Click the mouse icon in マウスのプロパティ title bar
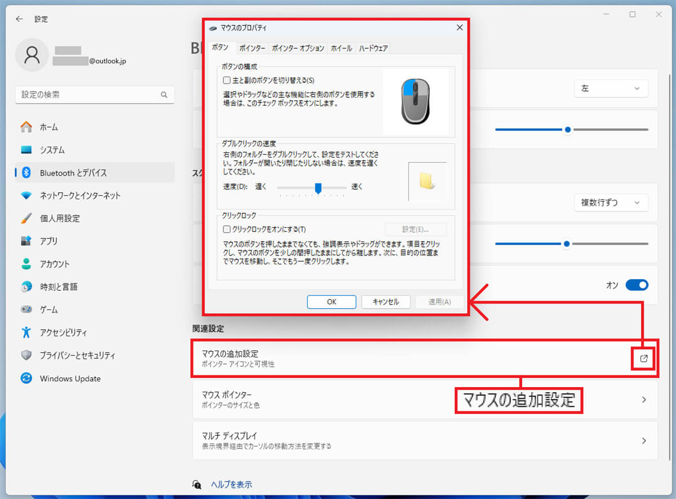The width and height of the screenshot is (676, 499). [x=212, y=28]
